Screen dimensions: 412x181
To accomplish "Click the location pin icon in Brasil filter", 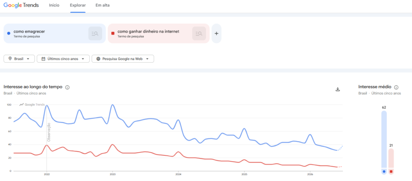I will coord(10,59).
